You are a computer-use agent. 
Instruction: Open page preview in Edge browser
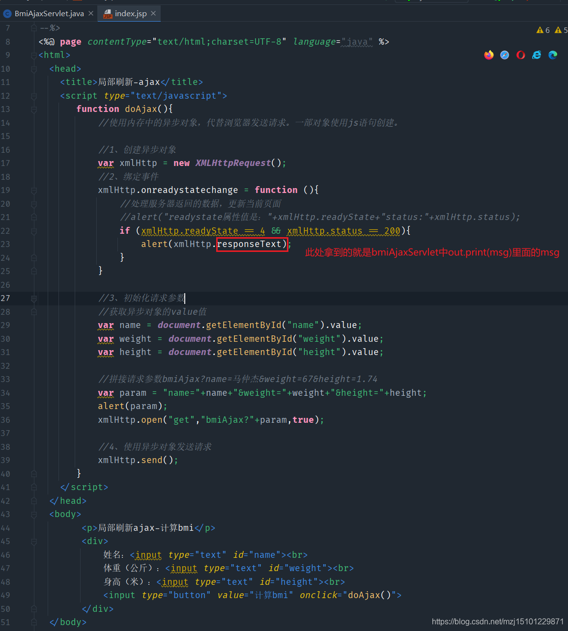[x=553, y=55]
